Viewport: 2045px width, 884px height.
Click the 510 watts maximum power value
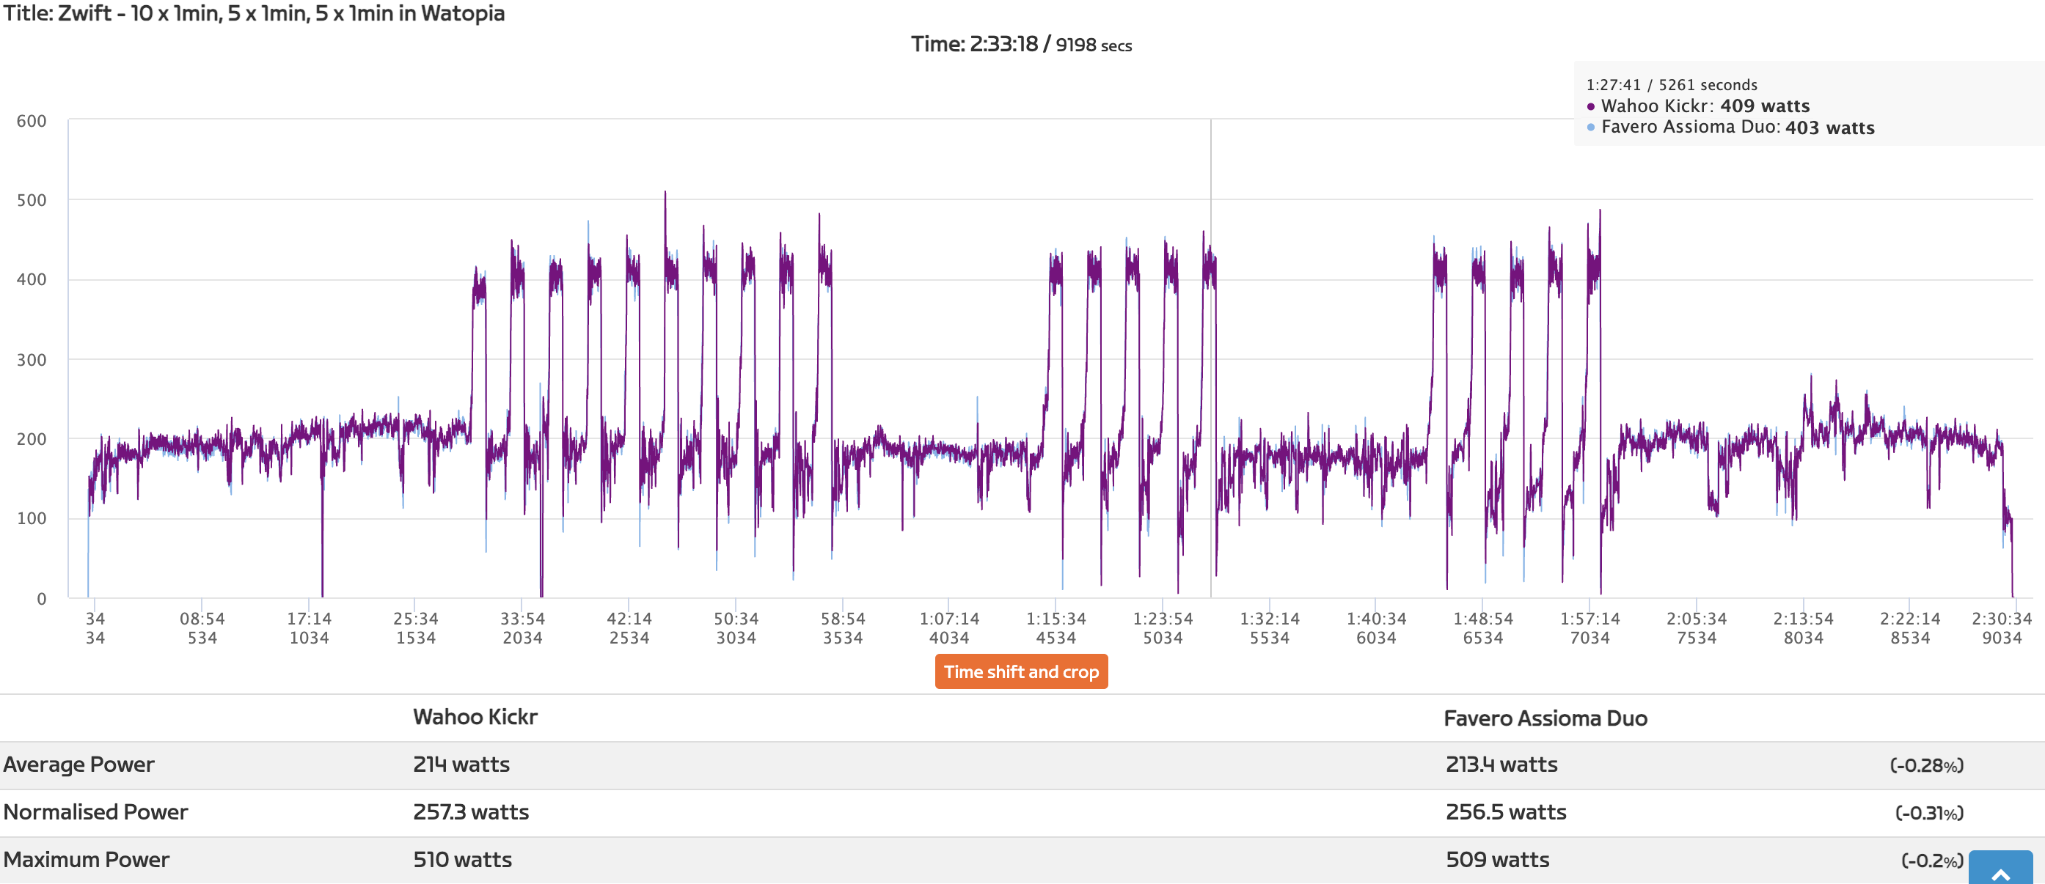(462, 859)
